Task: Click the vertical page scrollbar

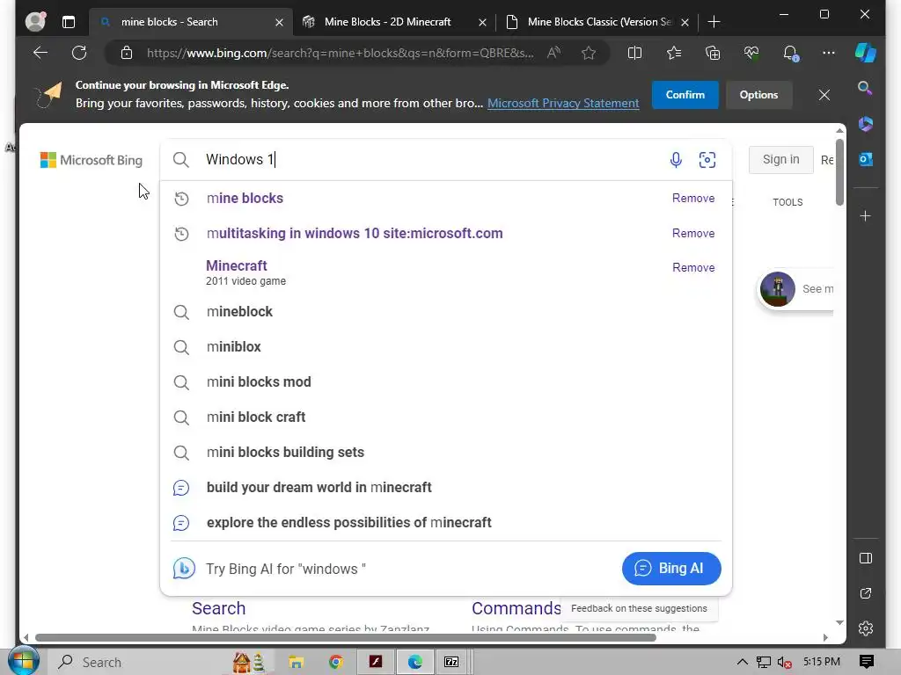Action: (x=839, y=172)
